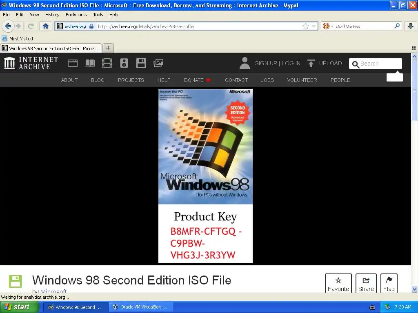Click the address bar URL field
This screenshot has height=313, width=418.
[199, 26]
